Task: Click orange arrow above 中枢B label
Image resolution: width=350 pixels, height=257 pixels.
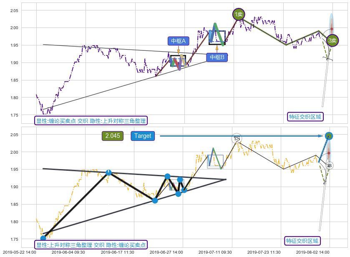Action: (x=217, y=48)
